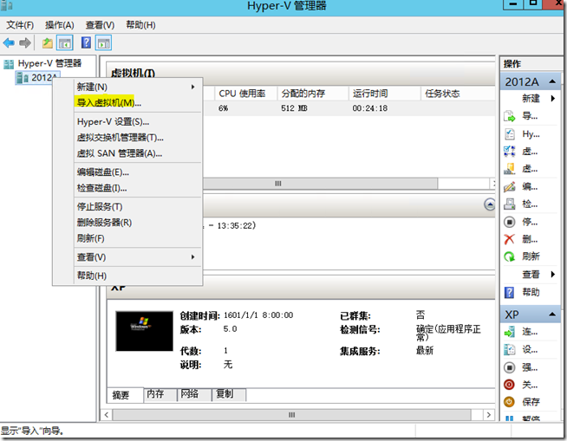
Task: Click the 导入 import icon in Actions pane
Action: coord(509,116)
